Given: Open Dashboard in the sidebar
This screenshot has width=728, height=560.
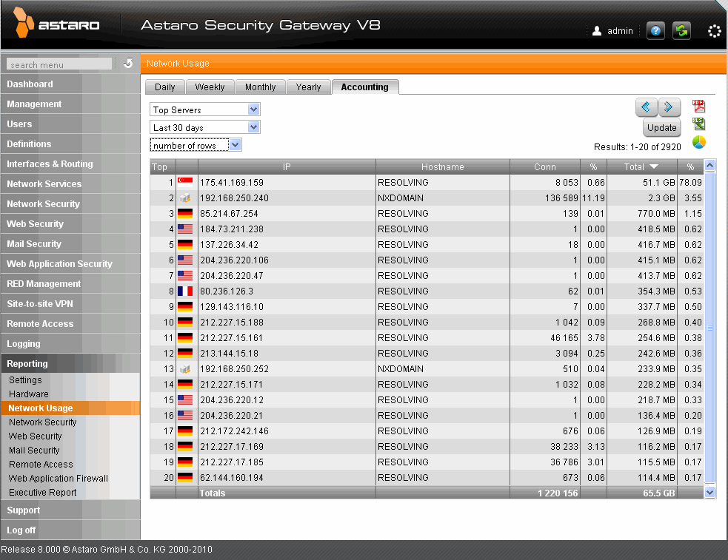Looking at the screenshot, I should [x=70, y=84].
